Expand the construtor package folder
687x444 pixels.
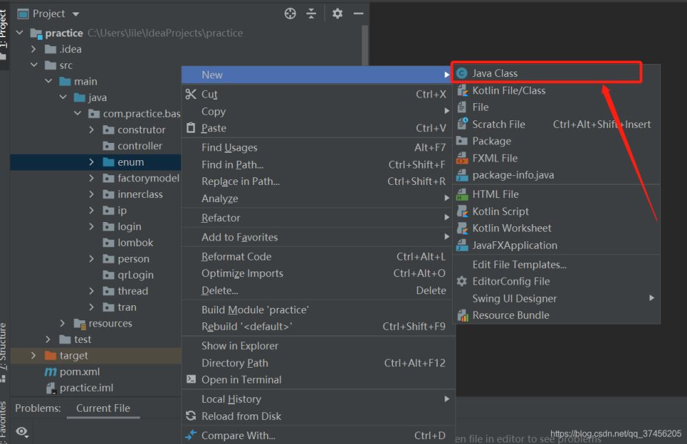click(91, 130)
